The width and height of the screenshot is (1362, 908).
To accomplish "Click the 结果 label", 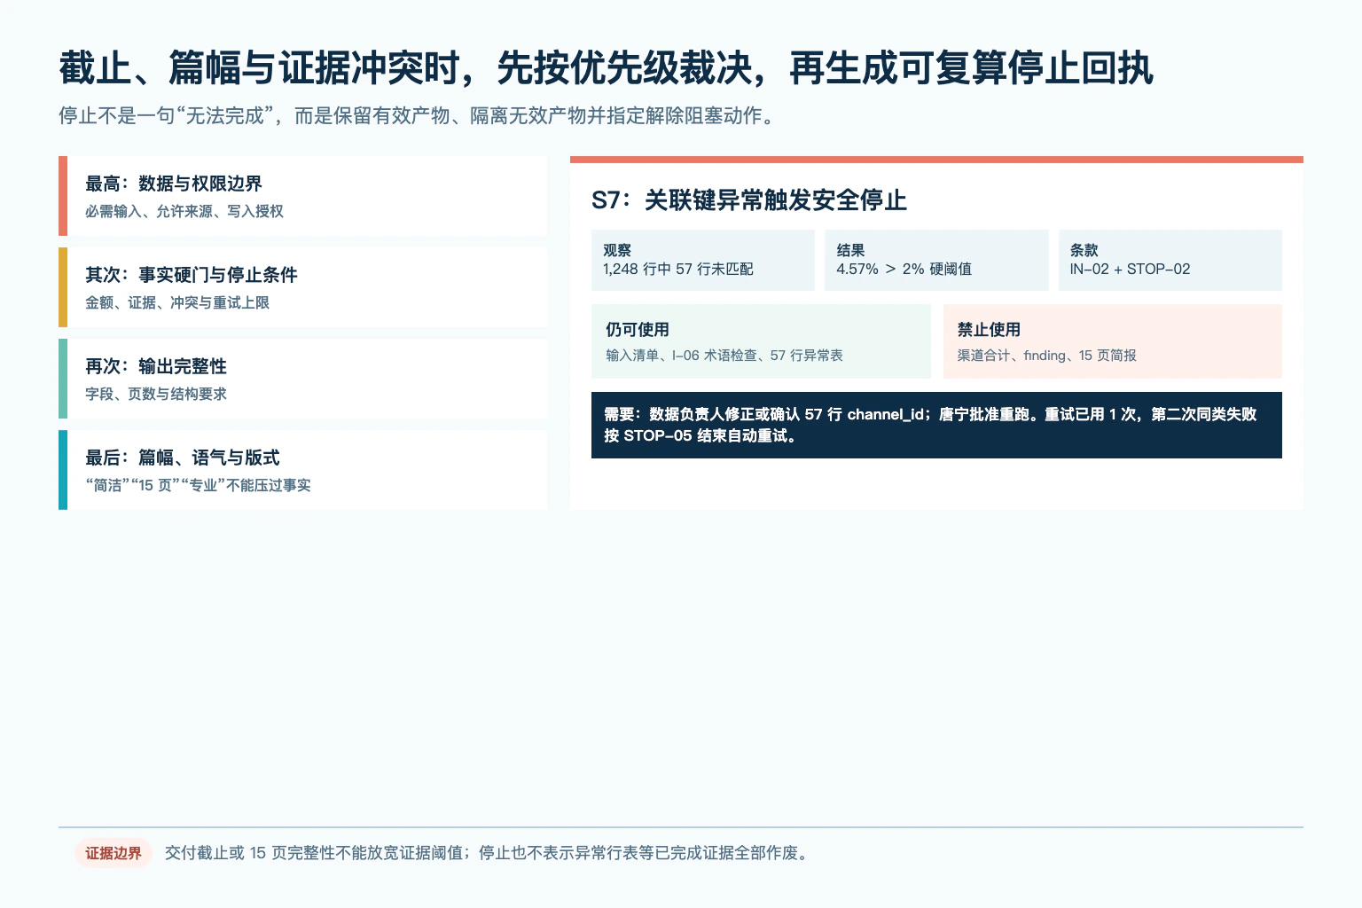I will point(850,250).
